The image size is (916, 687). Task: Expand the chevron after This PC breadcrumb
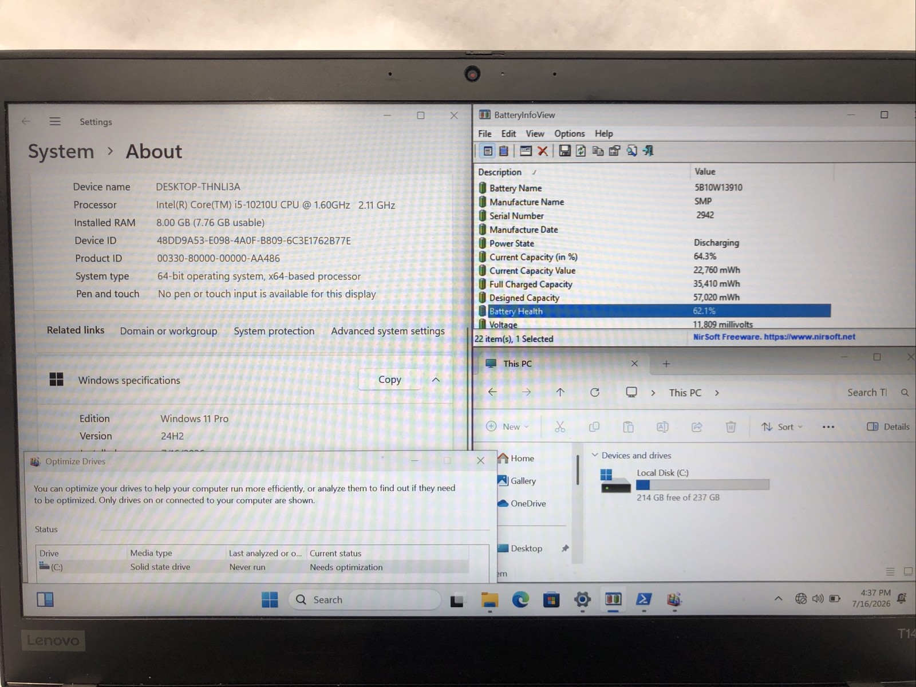point(717,393)
